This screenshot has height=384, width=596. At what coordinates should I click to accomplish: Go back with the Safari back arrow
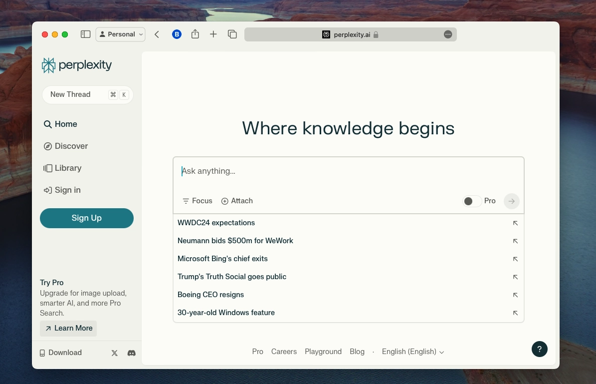[x=157, y=34]
